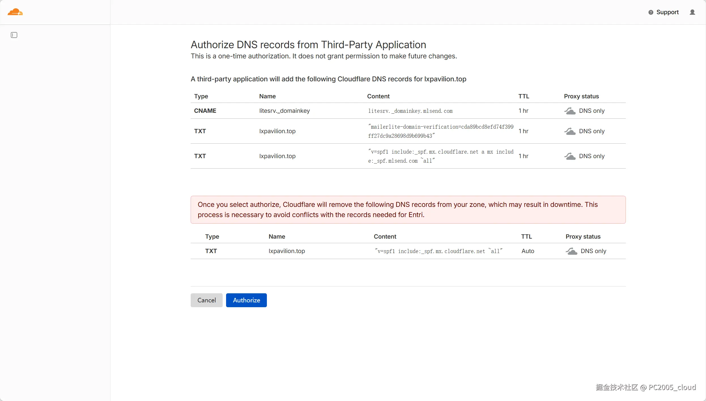
Task: Click Content header of removal table
Action: tap(385, 237)
